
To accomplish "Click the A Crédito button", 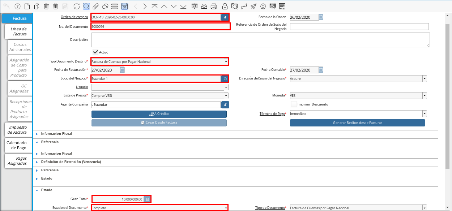I will (159, 114).
